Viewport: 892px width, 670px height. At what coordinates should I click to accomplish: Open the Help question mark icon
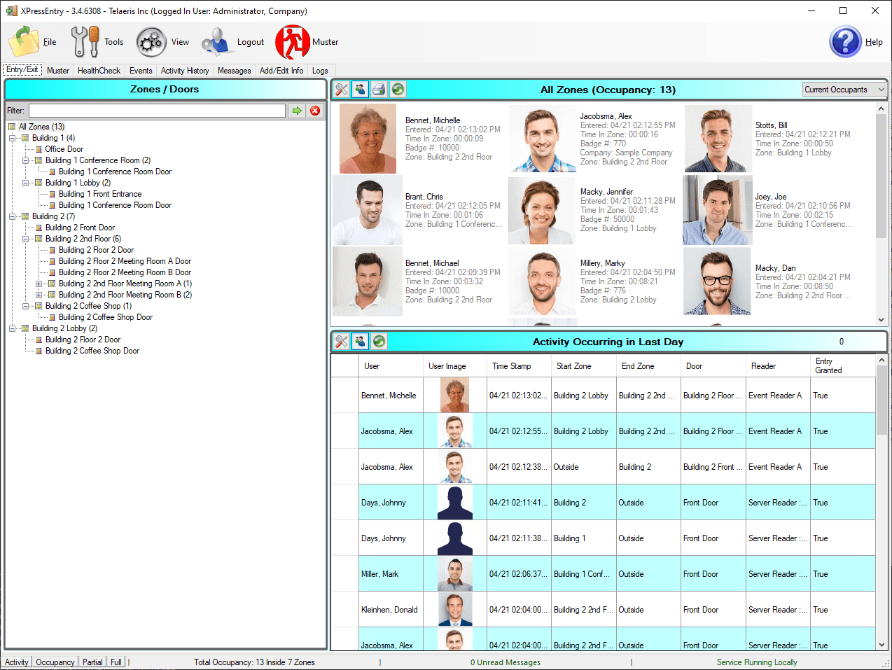(x=844, y=42)
